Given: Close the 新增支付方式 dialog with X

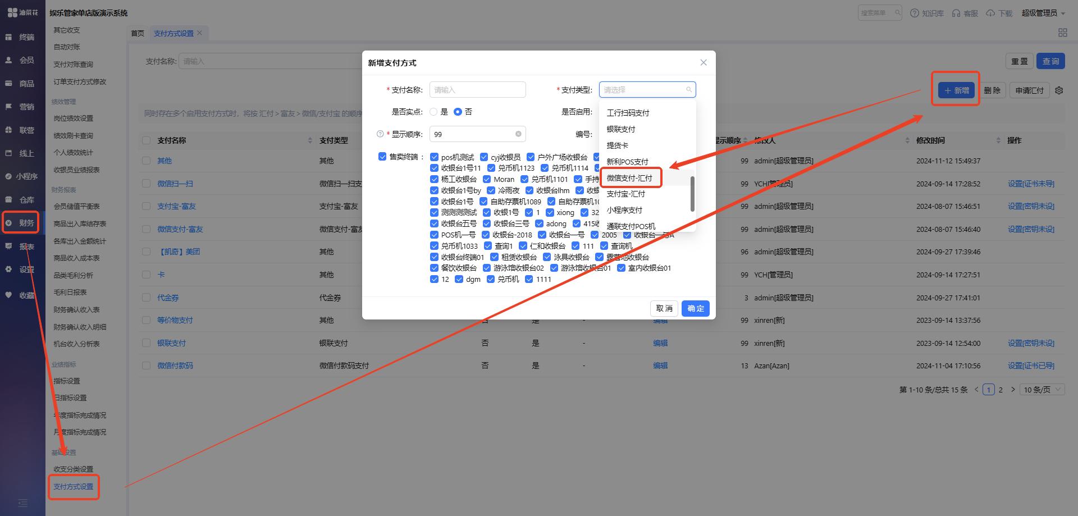Looking at the screenshot, I should (704, 62).
